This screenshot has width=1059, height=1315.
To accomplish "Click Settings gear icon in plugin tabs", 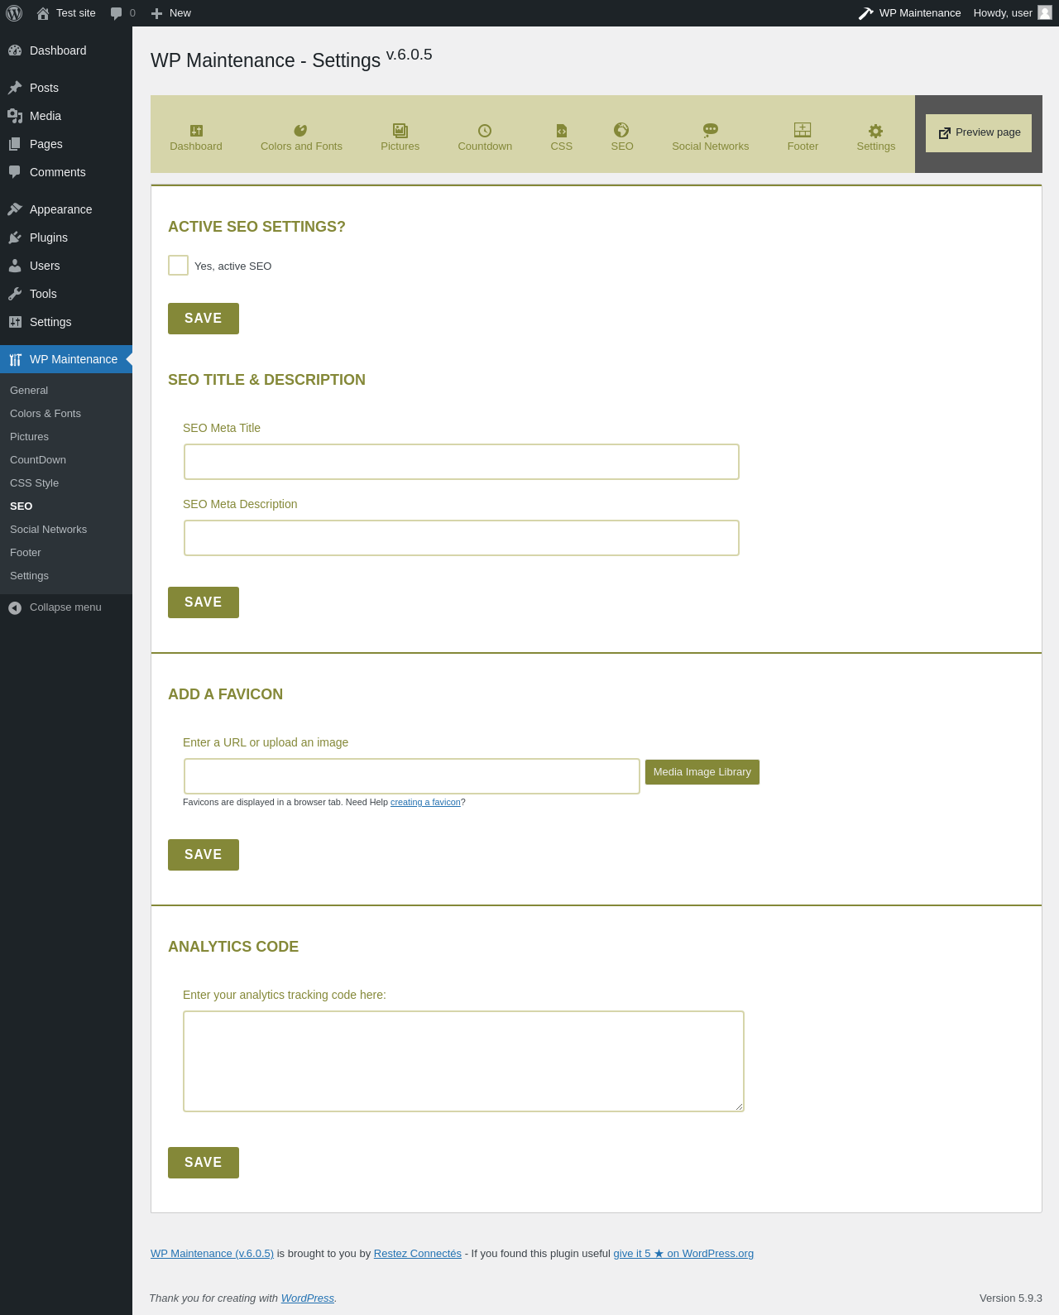I will pyautogui.click(x=875, y=131).
